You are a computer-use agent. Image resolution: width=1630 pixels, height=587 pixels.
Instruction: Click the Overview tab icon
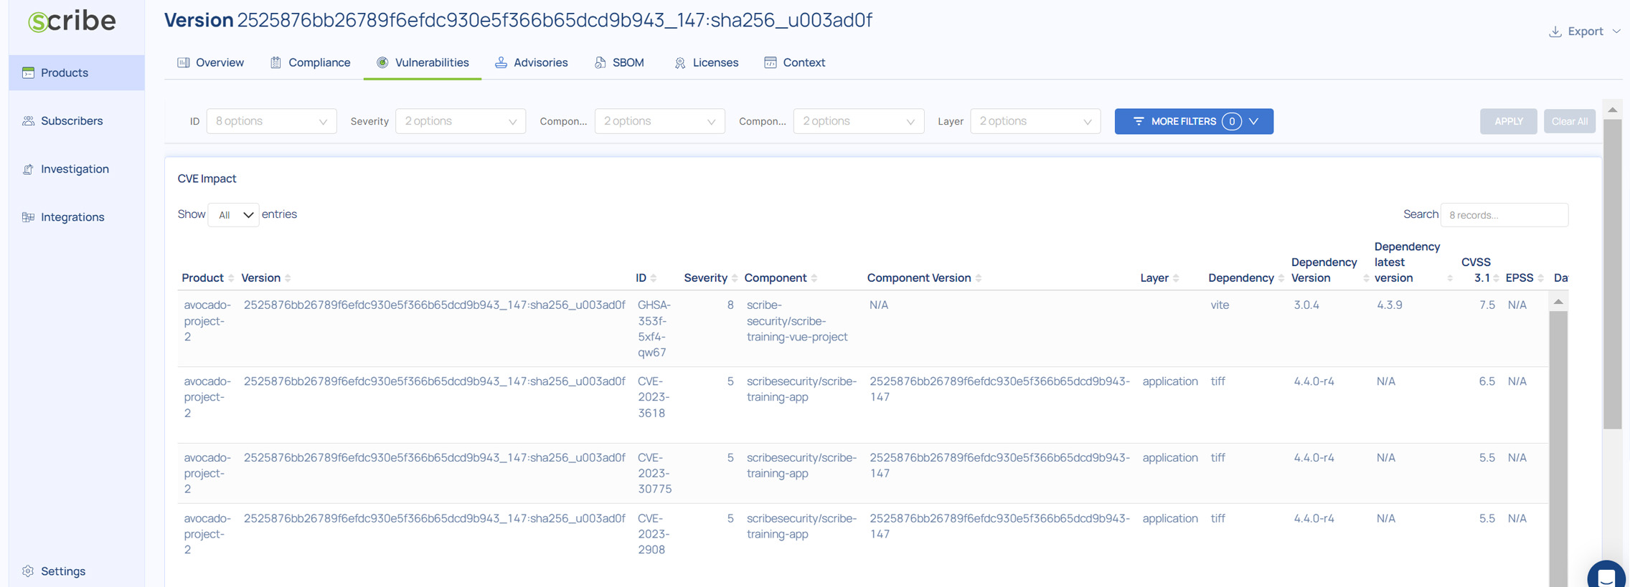tap(184, 62)
